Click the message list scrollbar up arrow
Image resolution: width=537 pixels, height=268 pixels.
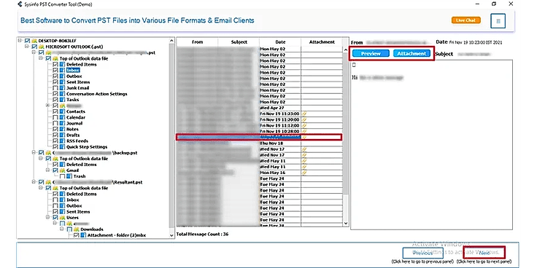346,50
